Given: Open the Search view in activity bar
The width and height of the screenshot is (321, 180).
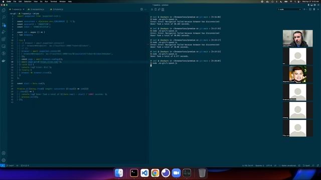Looking at the screenshot, I should [x=4, y=17].
